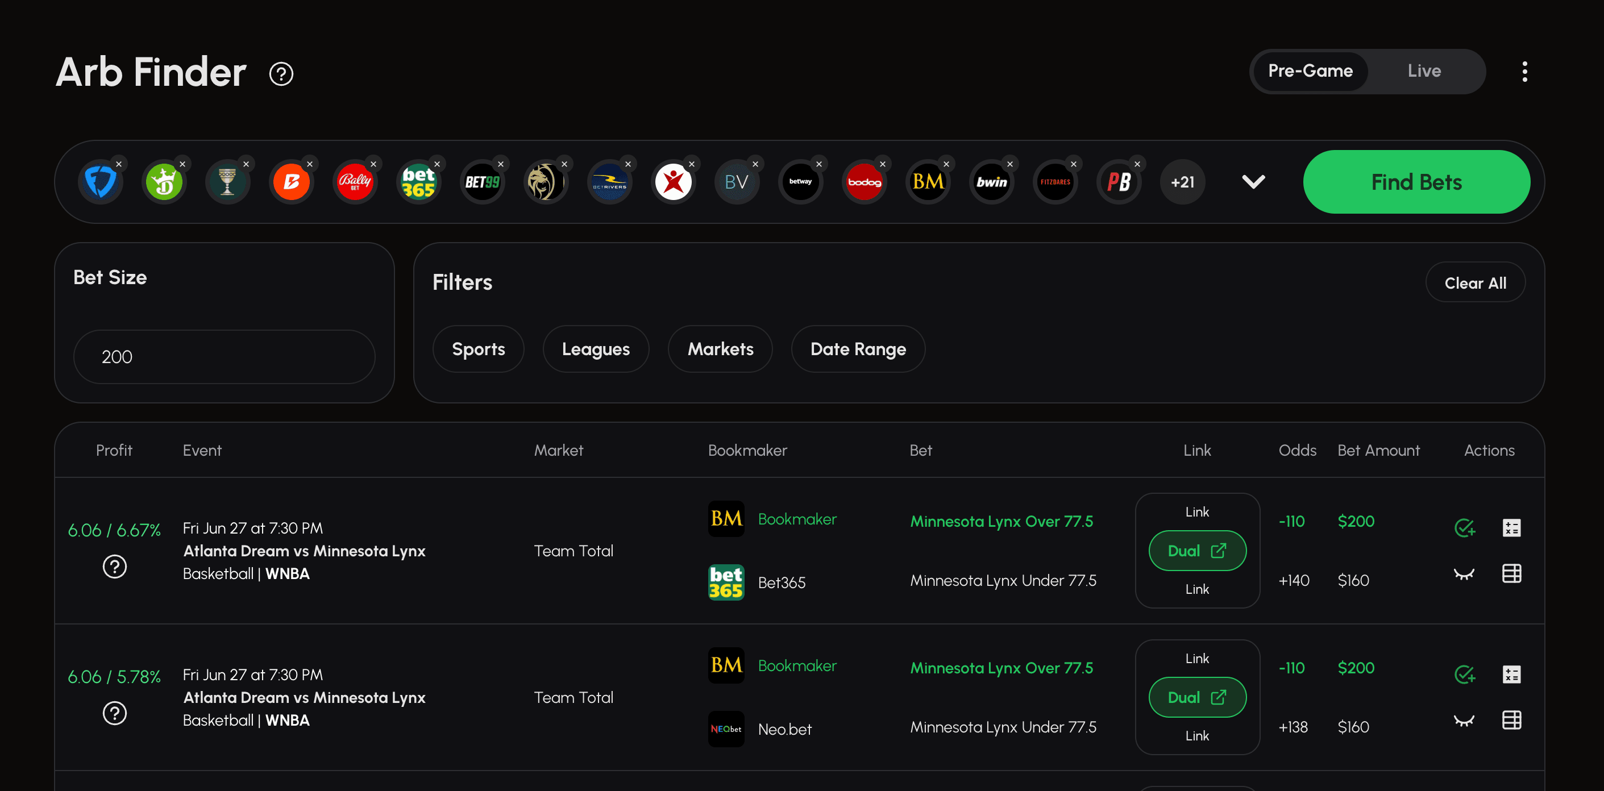Click the BetMGM lion logo
Viewport: 1604px width, 791px height.
546,182
